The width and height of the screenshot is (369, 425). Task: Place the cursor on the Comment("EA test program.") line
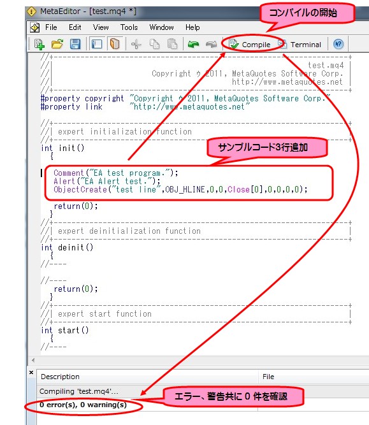[116, 173]
